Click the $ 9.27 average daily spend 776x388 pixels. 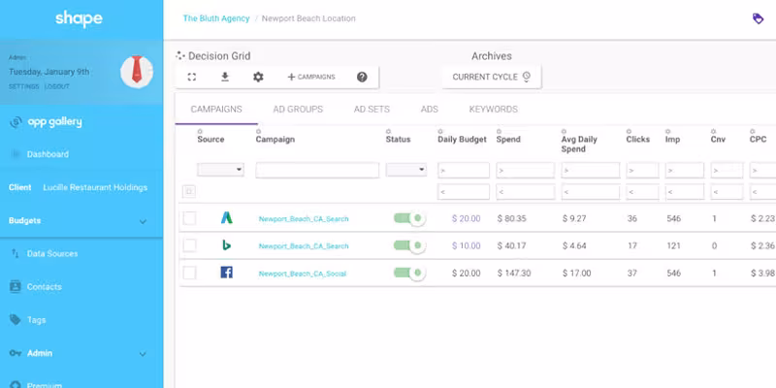click(574, 218)
